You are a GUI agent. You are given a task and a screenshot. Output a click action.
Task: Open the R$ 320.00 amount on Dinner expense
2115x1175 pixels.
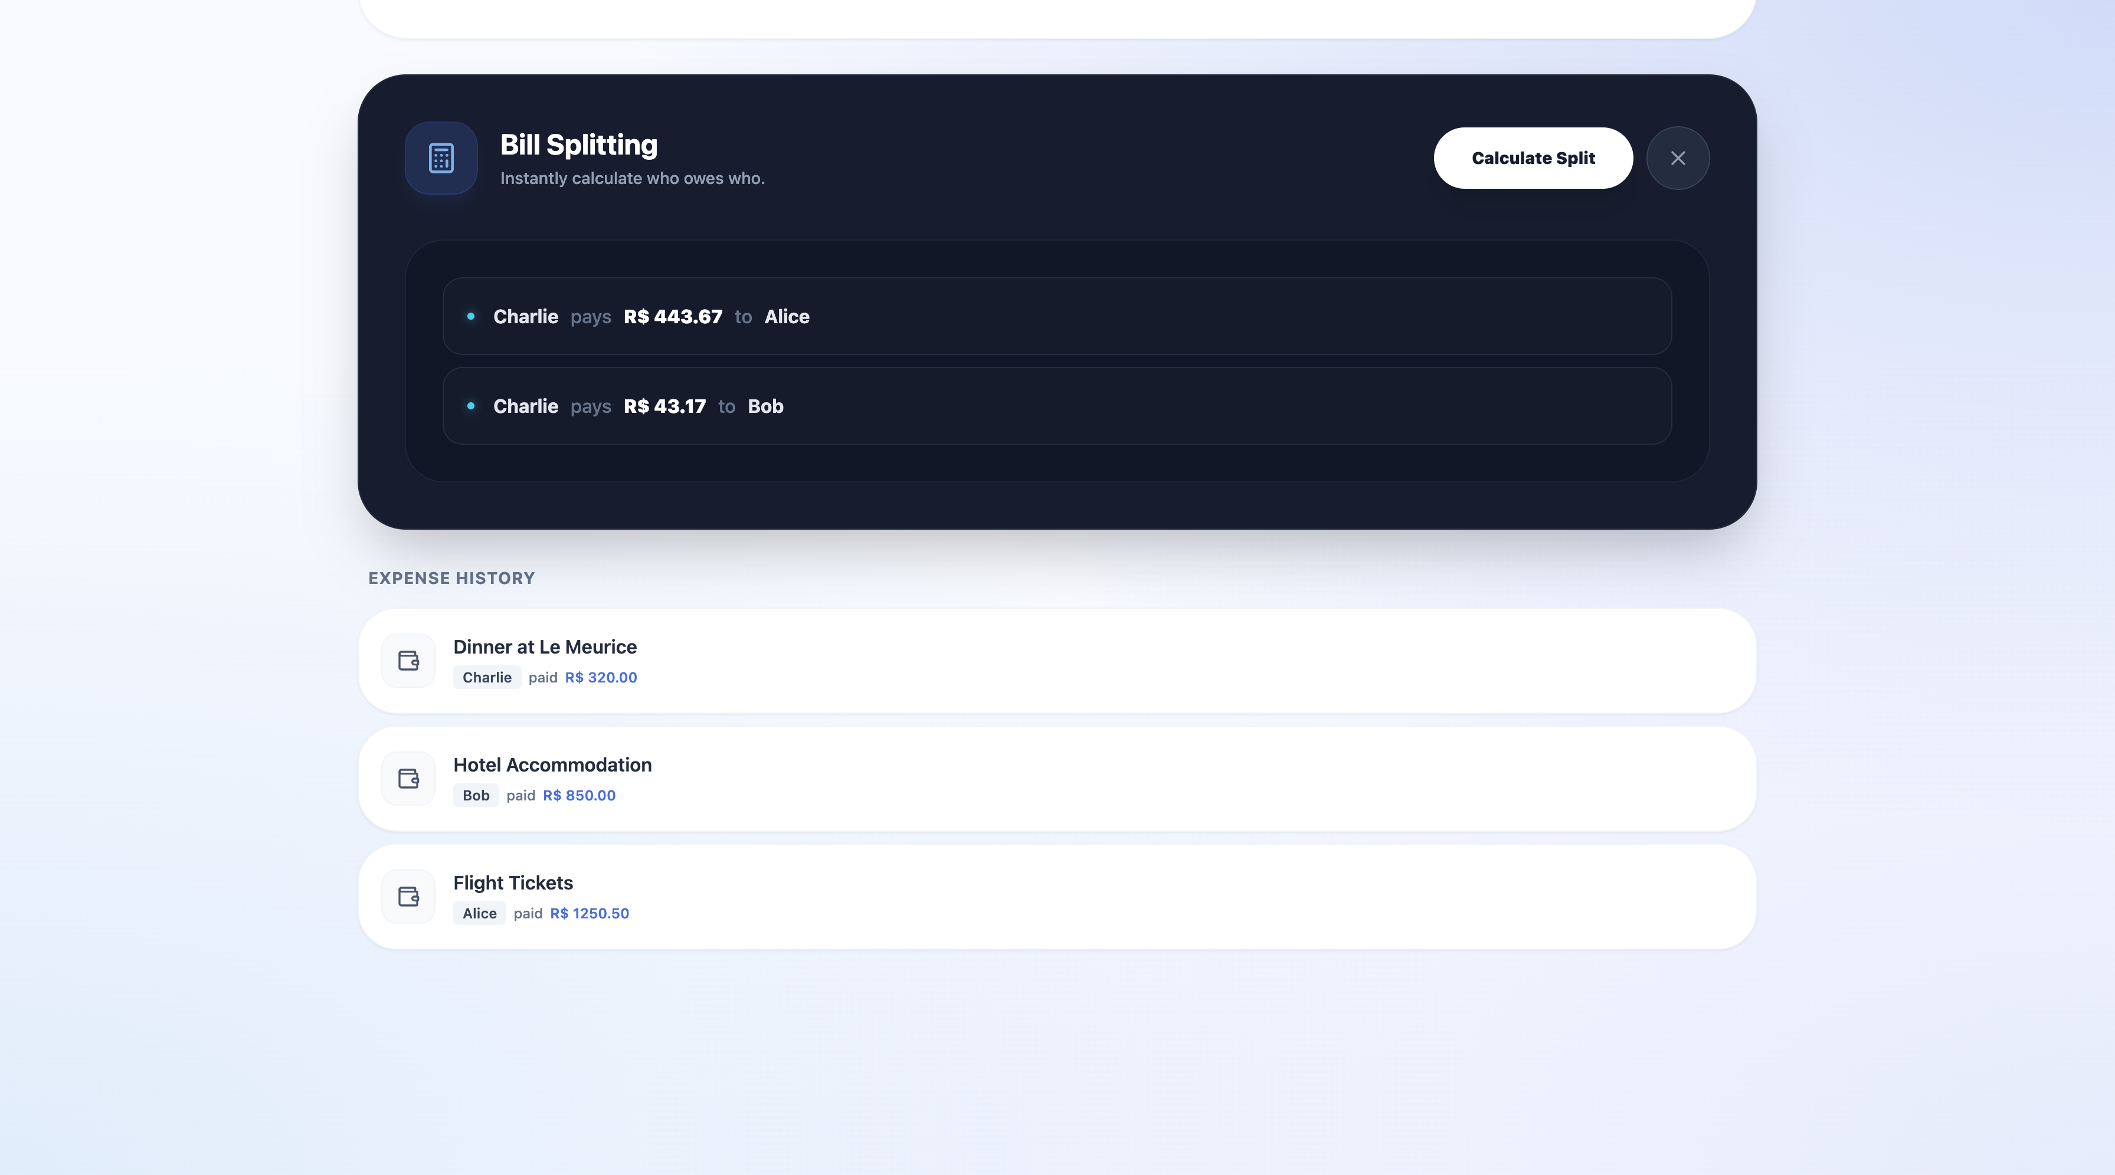[600, 678]
